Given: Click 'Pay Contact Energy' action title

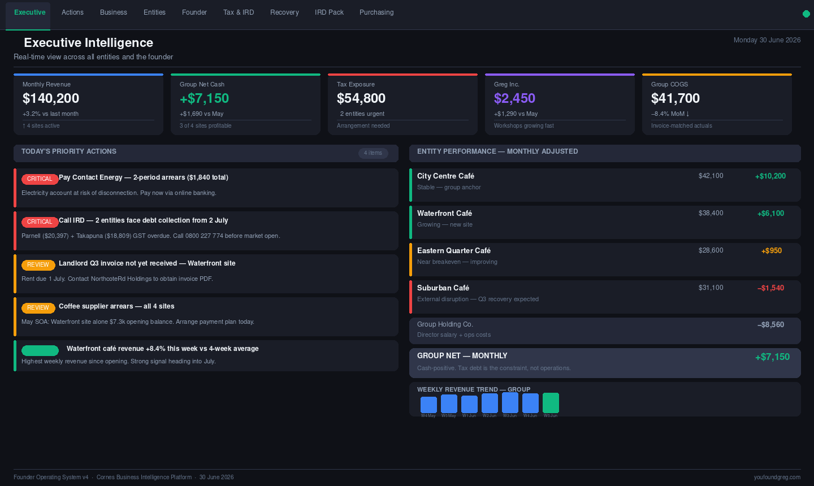Looking at the screenshot, I should pos(144,177).
